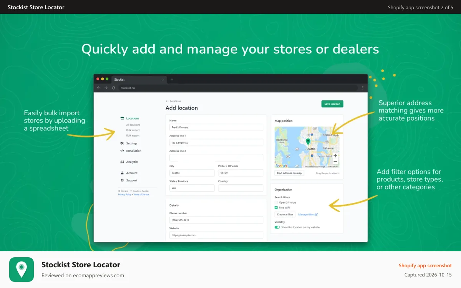Viewport: 461px width, 288px height.
Task: Open Bulk export in sidebar
Action: 133,136
